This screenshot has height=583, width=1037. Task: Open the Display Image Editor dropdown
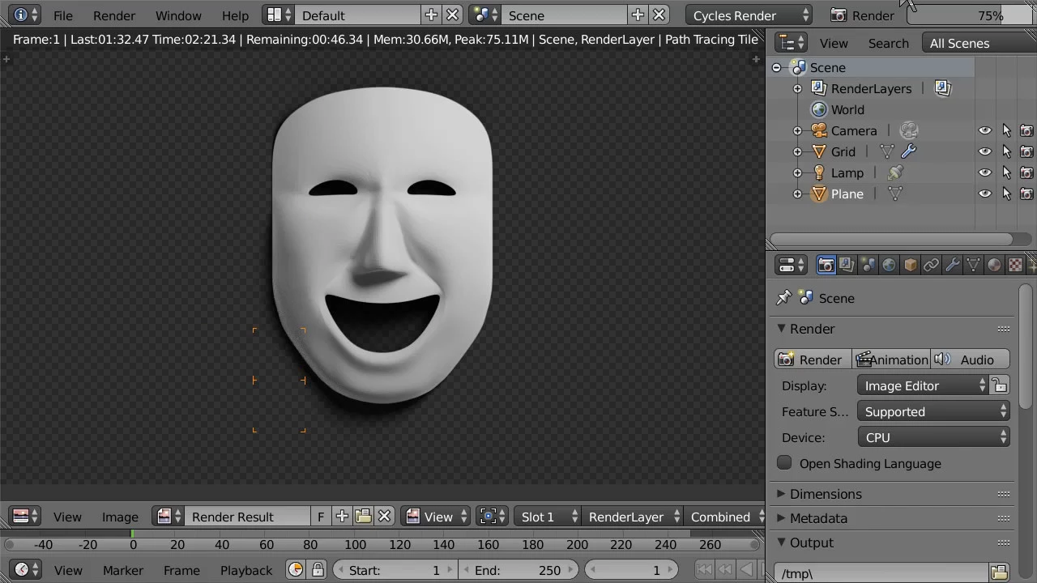[x=924, y=385]
